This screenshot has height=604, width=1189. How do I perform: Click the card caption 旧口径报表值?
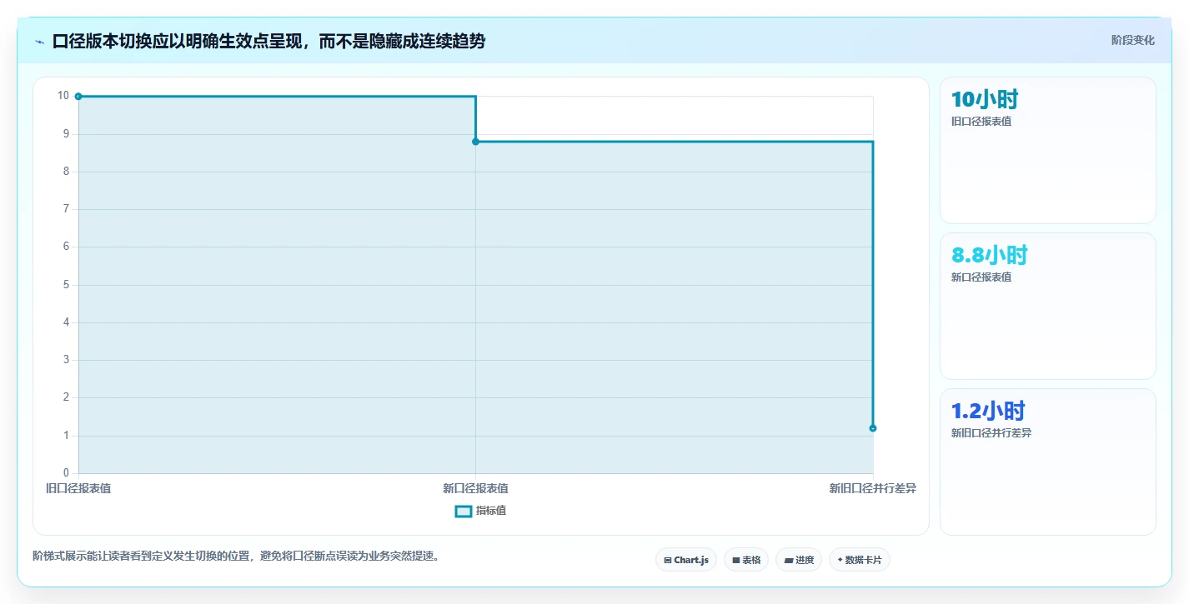[x=981, y=122]
